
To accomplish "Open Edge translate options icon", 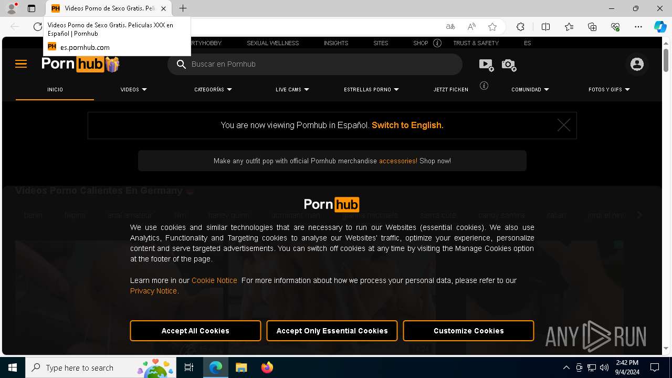I will click(450, 27).
